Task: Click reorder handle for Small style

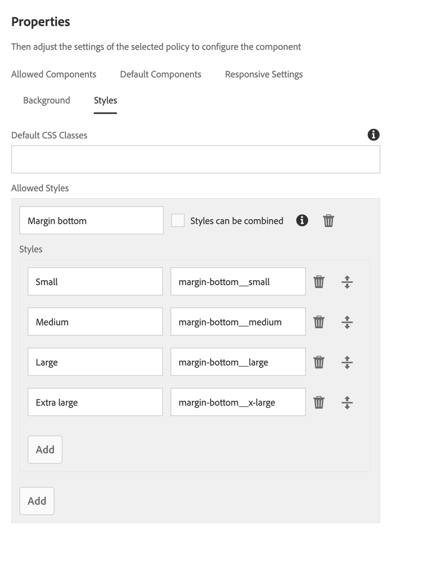Action: 347,282
